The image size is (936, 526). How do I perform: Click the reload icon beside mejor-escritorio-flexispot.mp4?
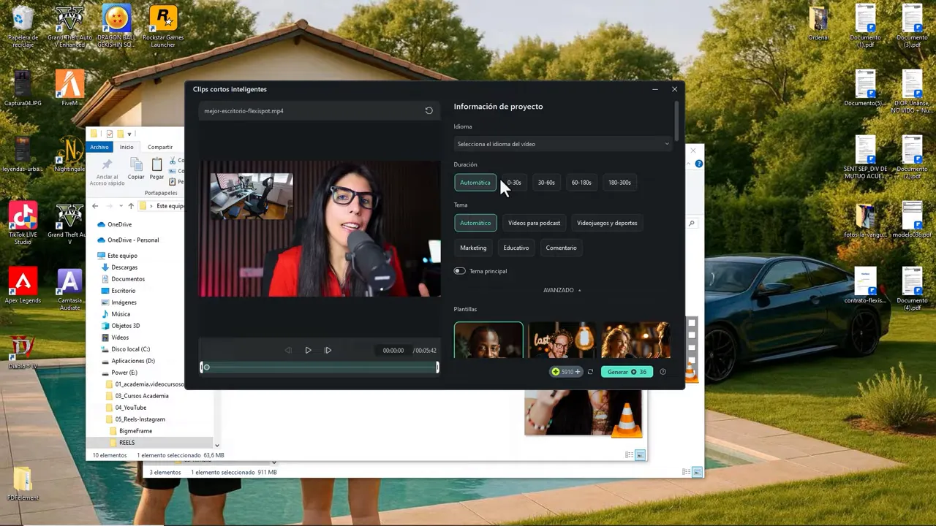tap(429, 111)
